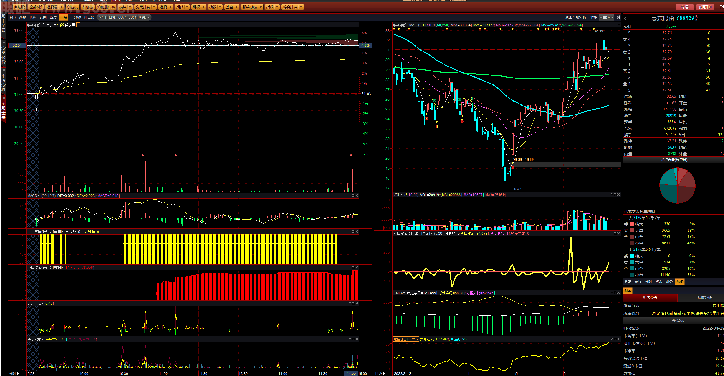The image size is (724, 376).
Task: Open the 自选股 list button
Action: 19,7
